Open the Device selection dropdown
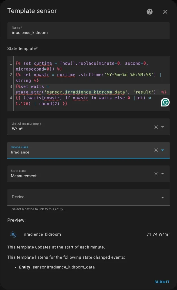 (88, 197)
